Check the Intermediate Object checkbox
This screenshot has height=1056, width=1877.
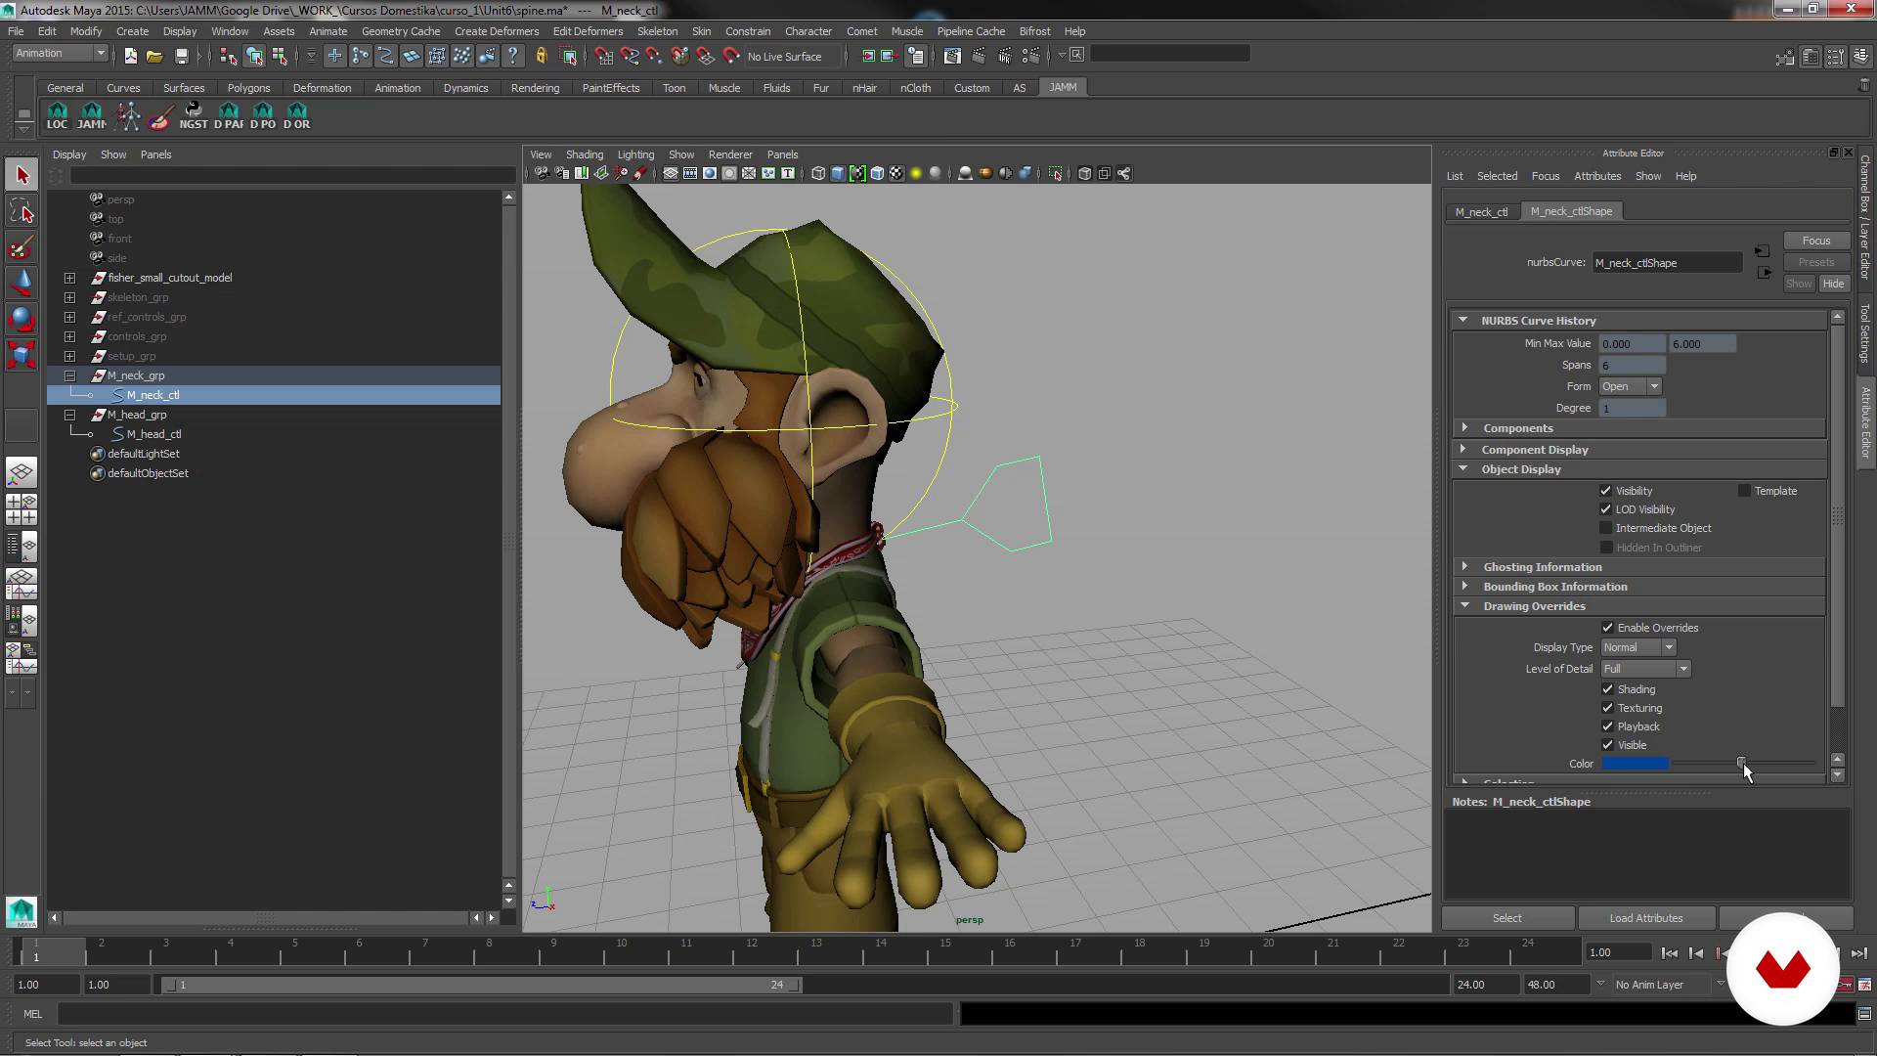coord(1605,528)
